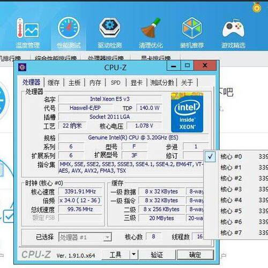Click the 3F extended model value

pos(135,155)
